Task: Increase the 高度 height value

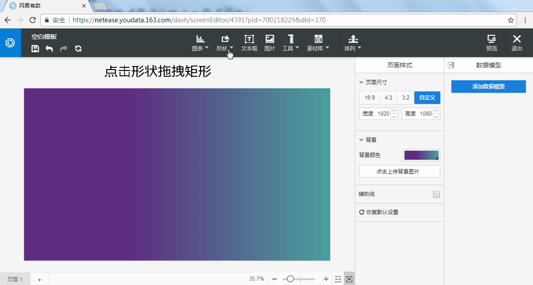Action: [x=437, y=111]
